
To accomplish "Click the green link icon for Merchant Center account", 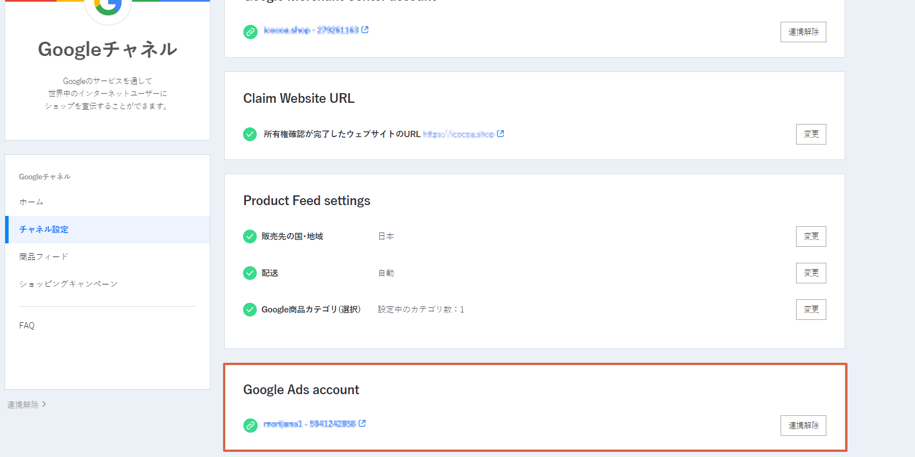I will pos(250,32).
